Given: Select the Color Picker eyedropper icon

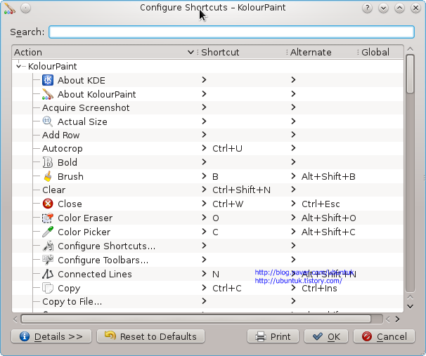Looking at the screenshot, I should [48, 232].
